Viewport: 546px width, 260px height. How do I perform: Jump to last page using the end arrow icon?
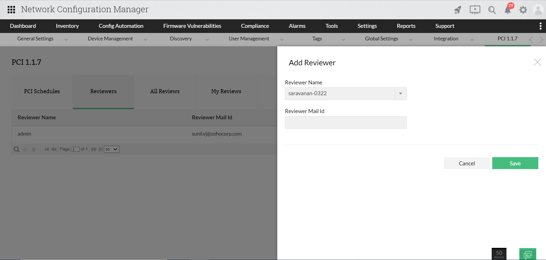point(101,149)
